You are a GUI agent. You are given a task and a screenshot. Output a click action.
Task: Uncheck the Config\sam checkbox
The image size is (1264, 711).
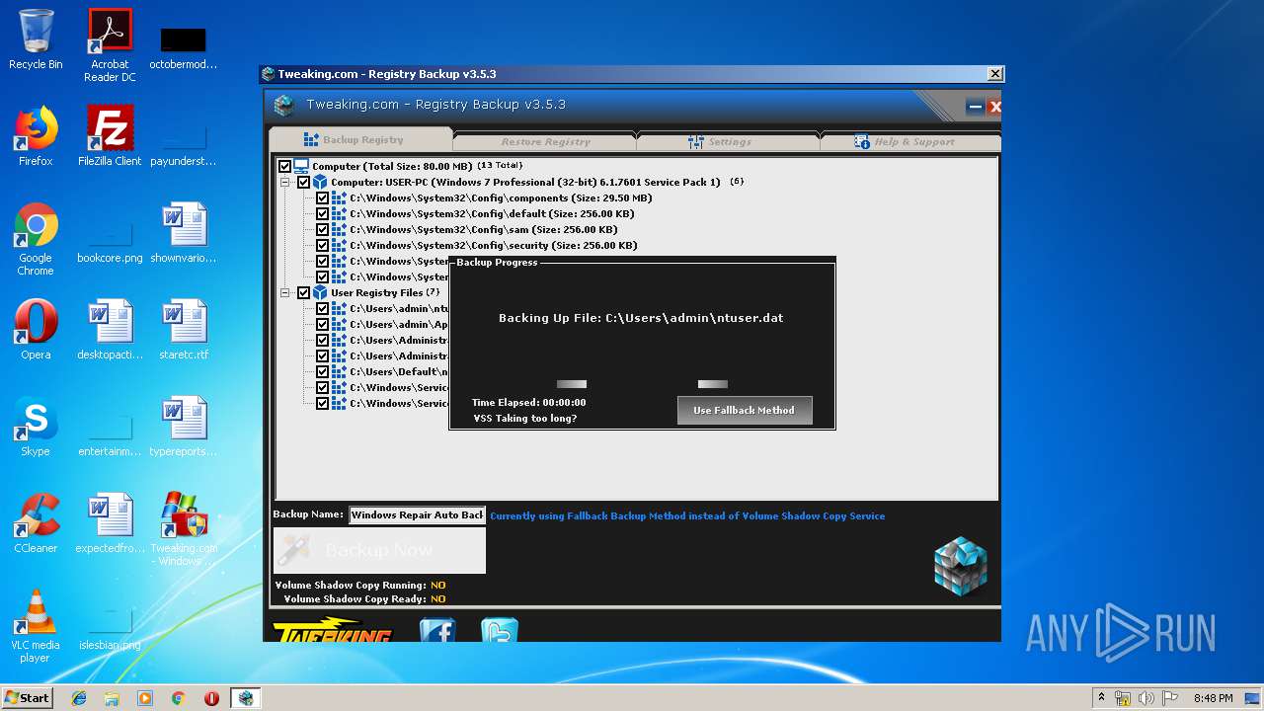point(322,229)
